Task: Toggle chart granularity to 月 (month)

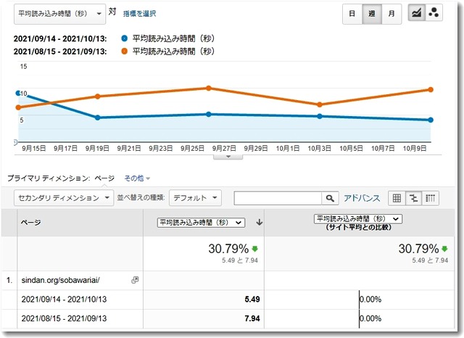Action: point(391,13)
